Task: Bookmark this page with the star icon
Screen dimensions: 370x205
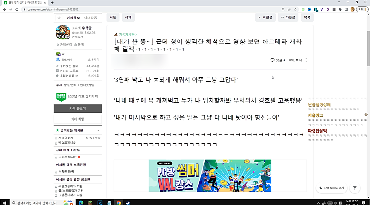Action: [296, 9]
